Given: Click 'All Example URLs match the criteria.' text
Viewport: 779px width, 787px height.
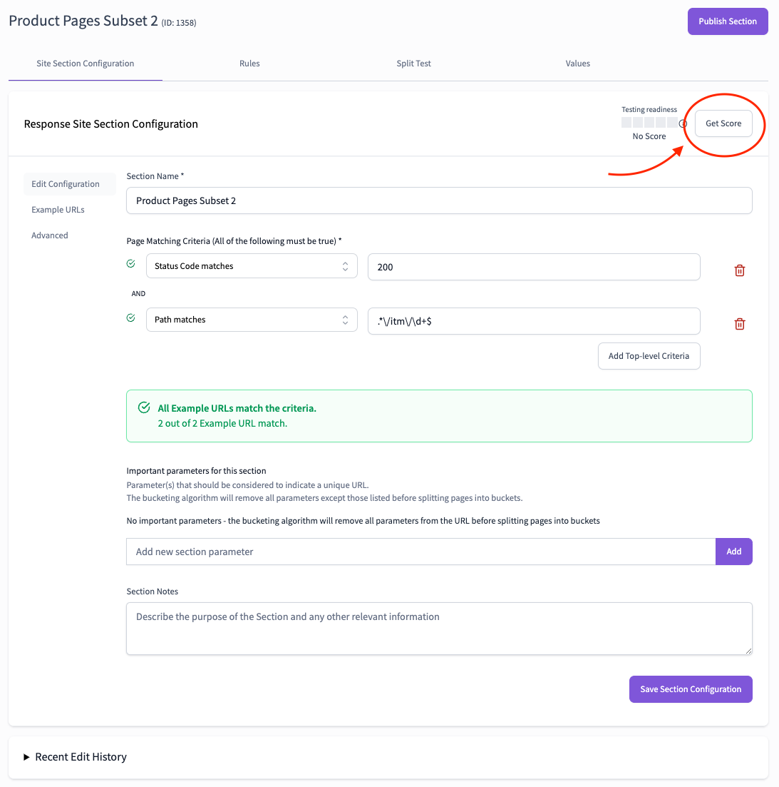Looking at the screenshot, I should click(x=237, y=408).
